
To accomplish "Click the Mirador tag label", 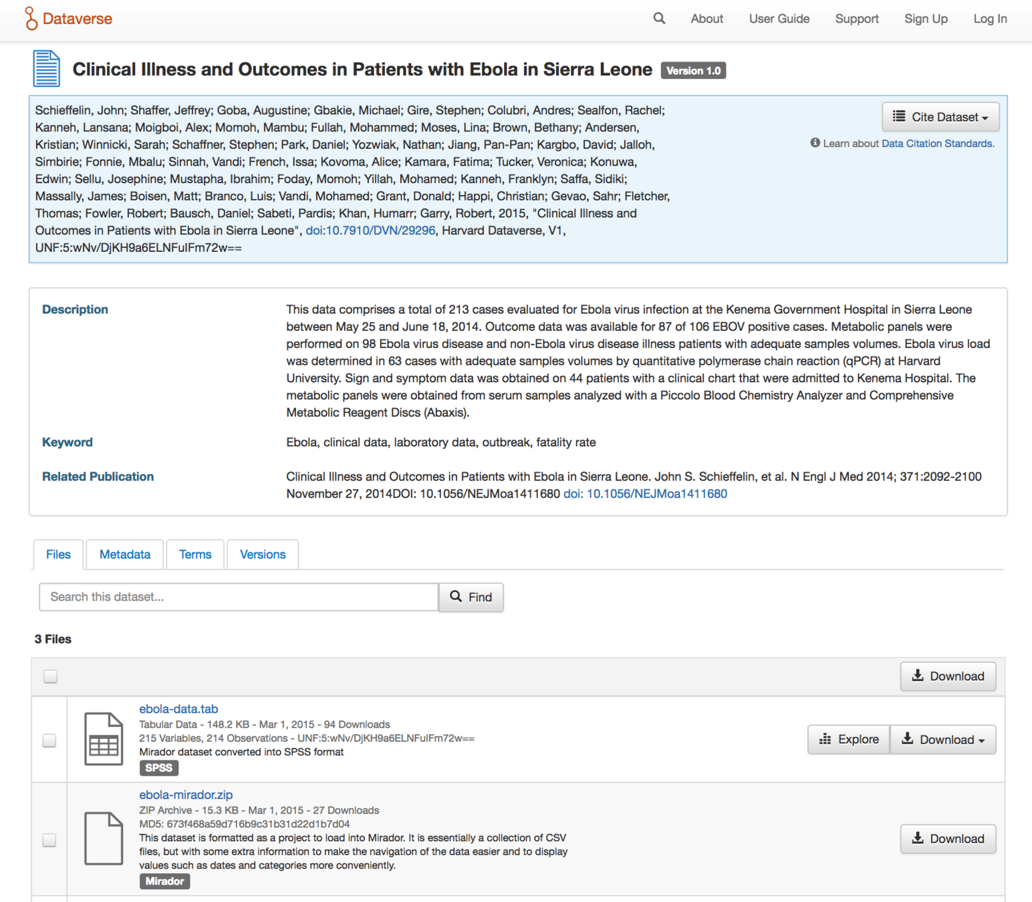I will [164, 881].
